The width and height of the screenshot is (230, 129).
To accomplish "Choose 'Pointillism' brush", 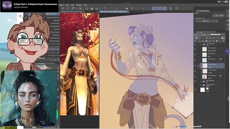I will point(56,35).
